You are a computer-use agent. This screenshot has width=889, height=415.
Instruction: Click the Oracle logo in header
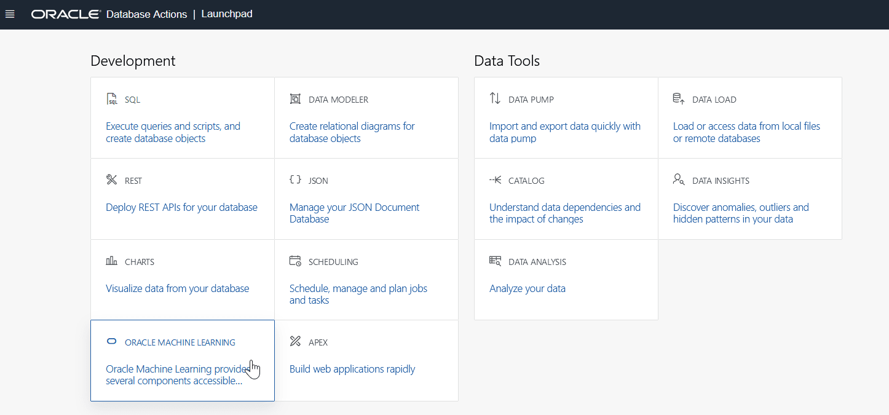[x=66, y=14]
